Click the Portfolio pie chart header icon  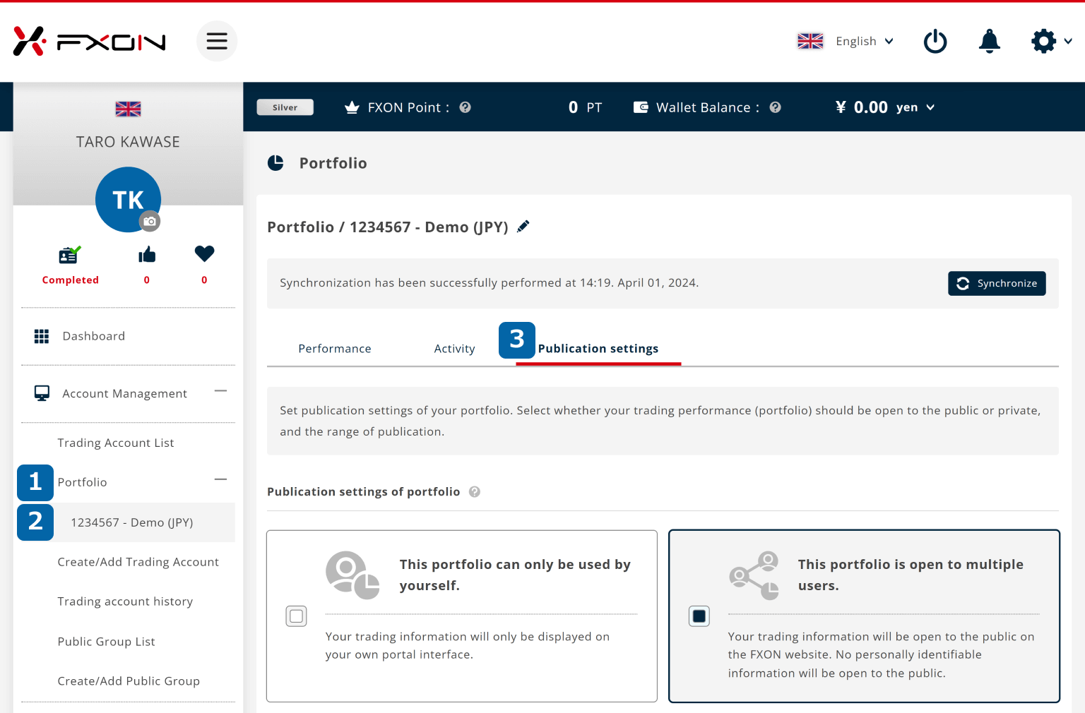coord(275,163)
